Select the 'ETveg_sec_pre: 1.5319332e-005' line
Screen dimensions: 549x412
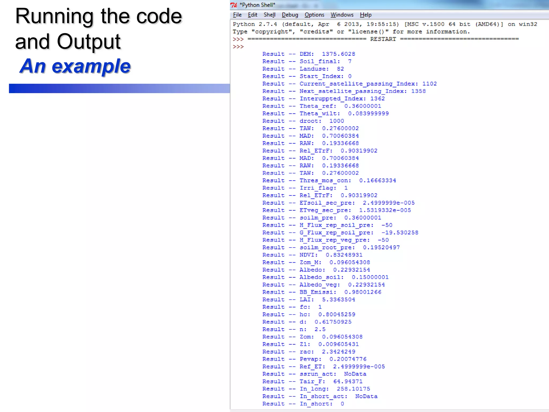336,210
